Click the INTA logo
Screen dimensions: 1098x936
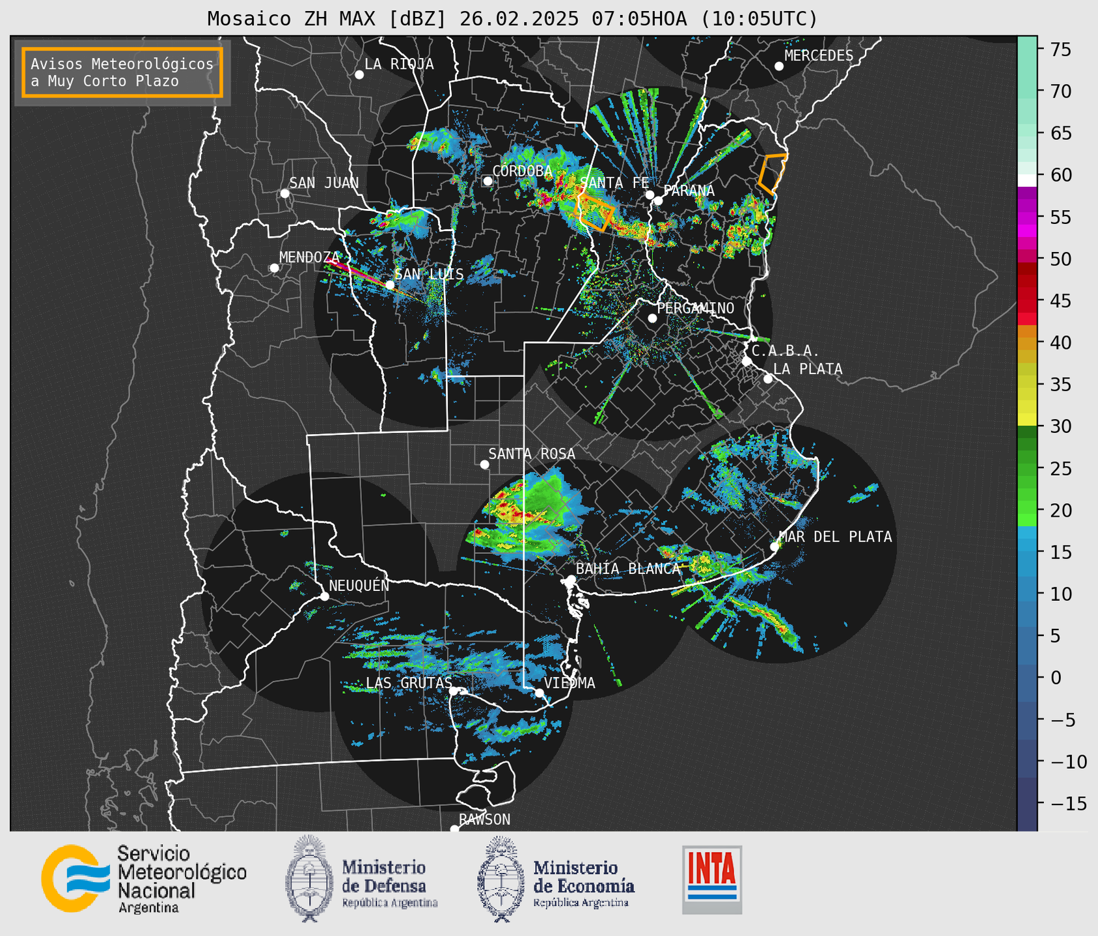pyautogui.click(x=712, y=879)
